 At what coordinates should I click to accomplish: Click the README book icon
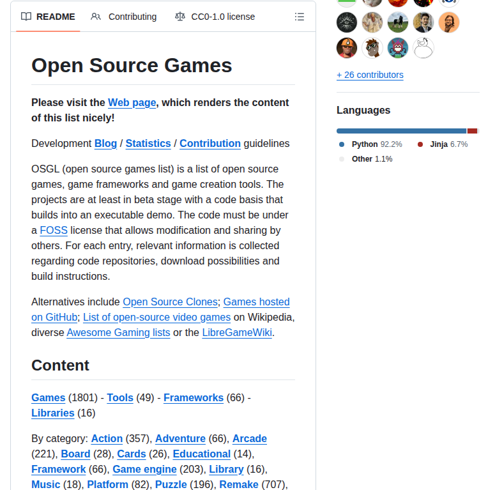point(26,17)
